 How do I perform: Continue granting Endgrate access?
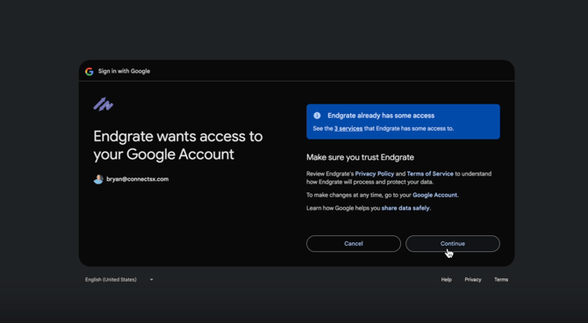453,243
